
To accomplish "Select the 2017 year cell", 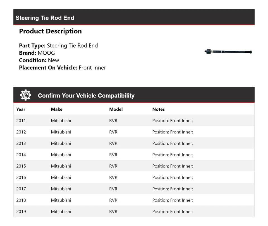I will click(21, 189).
